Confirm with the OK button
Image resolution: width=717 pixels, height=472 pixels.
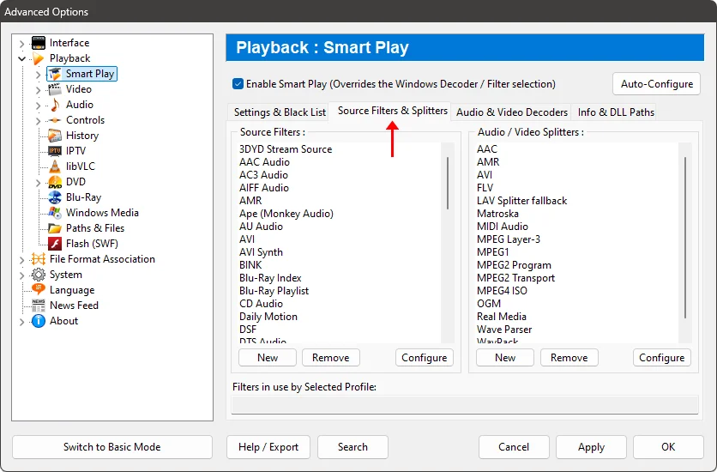pos(668,447)
